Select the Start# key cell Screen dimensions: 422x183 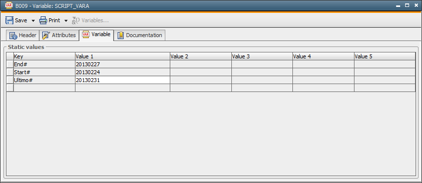[x=44, y=72]
